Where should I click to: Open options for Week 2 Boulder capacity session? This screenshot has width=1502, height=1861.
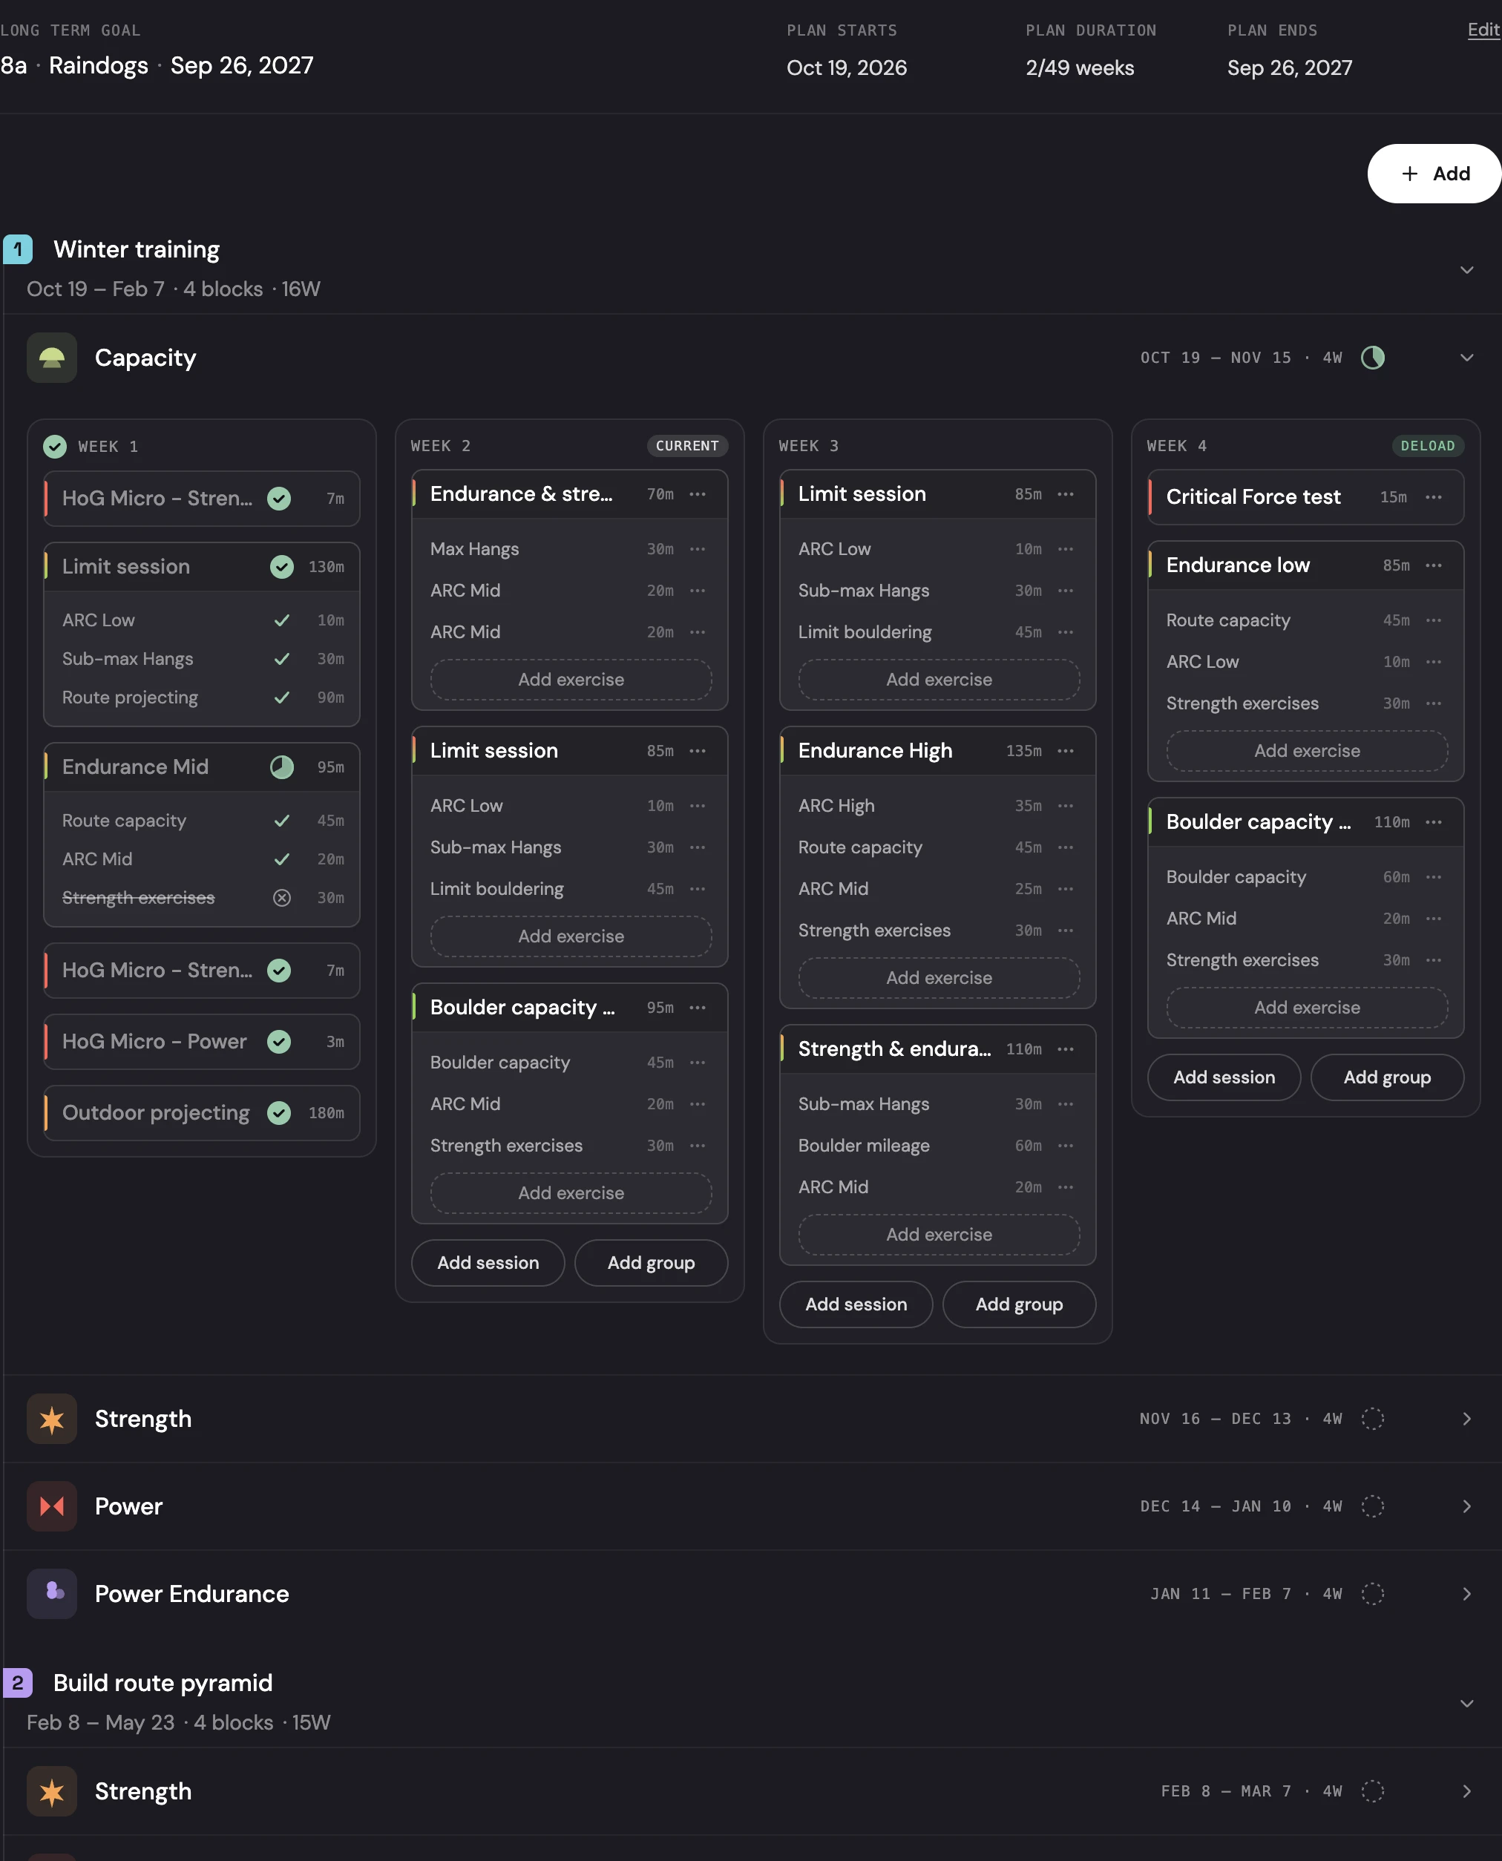[x=698, y=1008]
